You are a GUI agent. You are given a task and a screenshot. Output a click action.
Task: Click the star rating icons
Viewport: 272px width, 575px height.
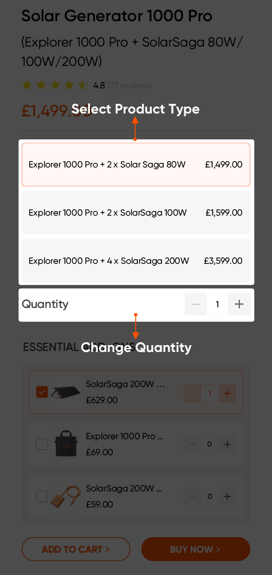pos(55,85)
